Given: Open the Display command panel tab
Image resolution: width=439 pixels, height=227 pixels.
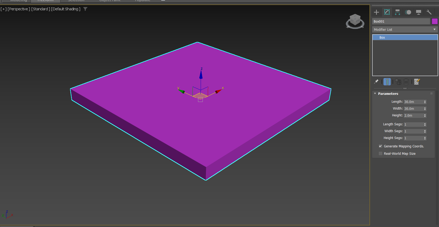Looking at the screenshot, I should tap(418, 12).
